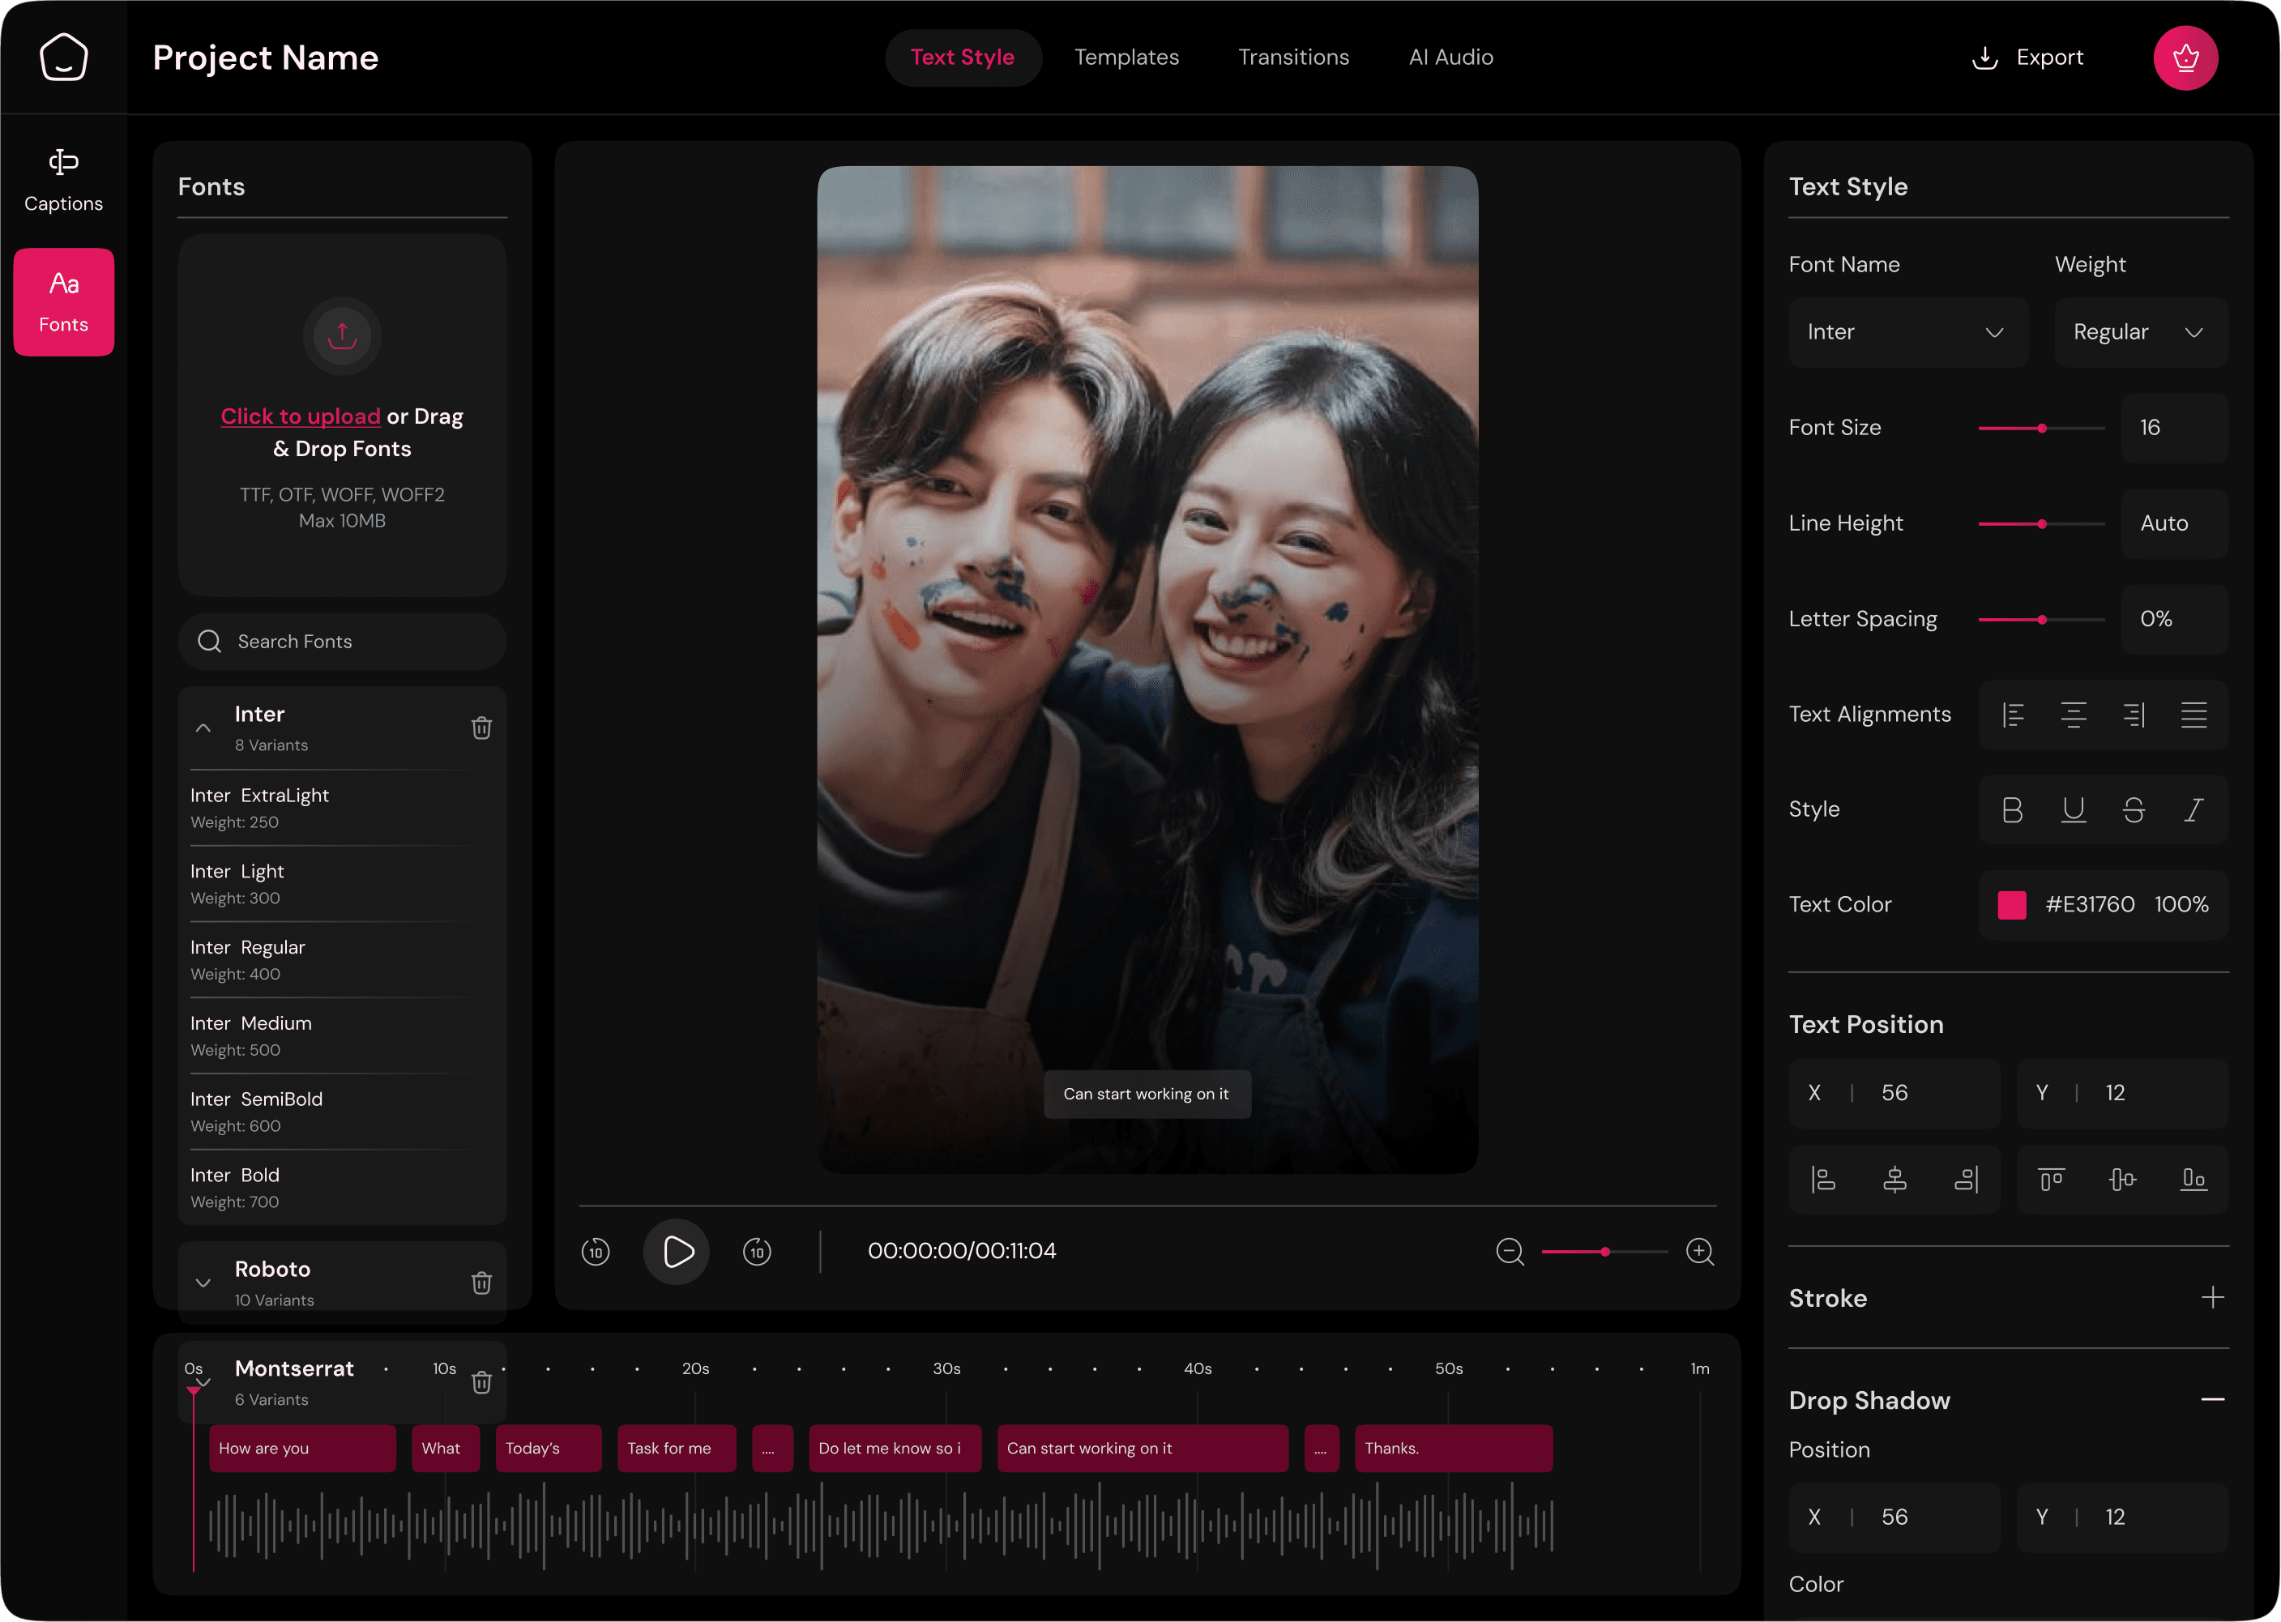This screenshot has width=2281, height=1622.
Task: Select the 'Can start working on it' caption clip
Action: [1142, 1449]
